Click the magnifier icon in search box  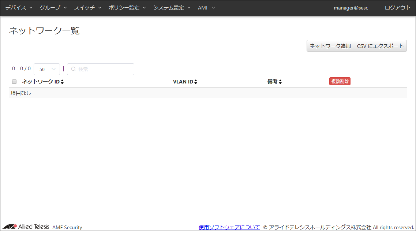73,69
